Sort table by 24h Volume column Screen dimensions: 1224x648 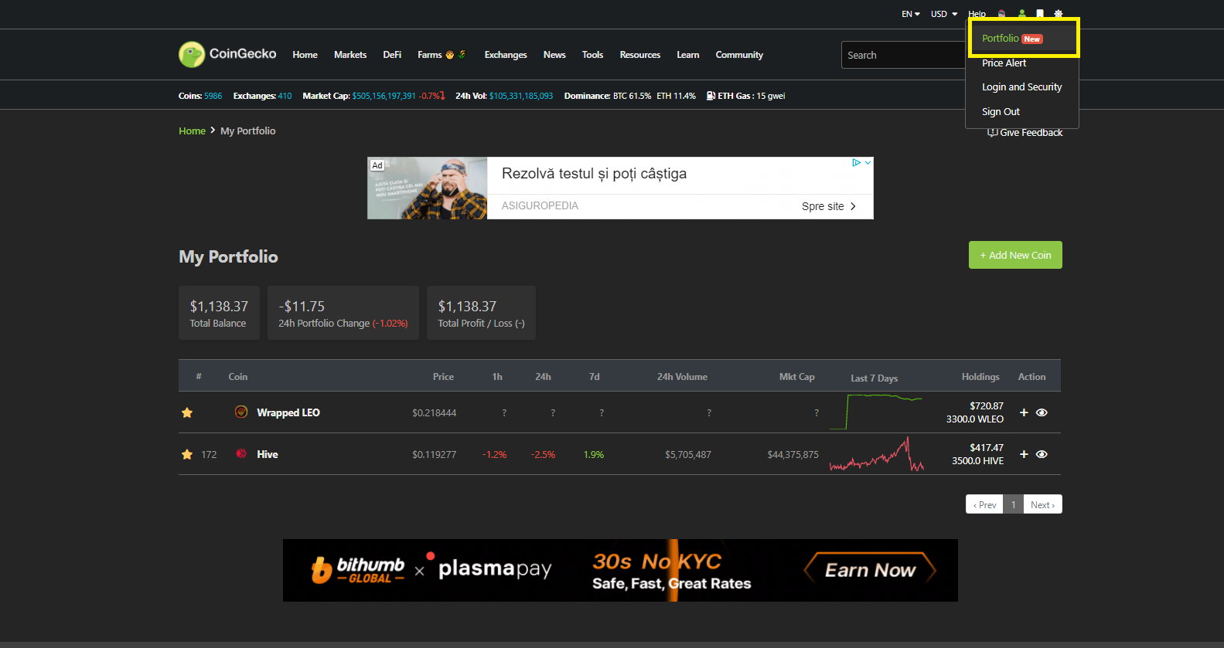pos(682,377)
